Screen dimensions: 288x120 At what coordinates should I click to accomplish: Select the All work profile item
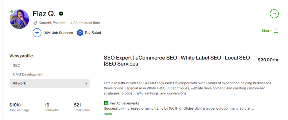pyautogui.click(x=49, y=83)
